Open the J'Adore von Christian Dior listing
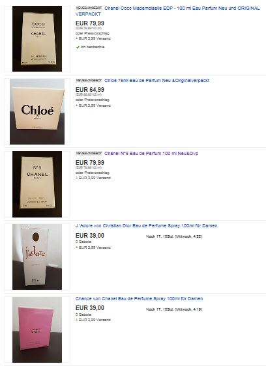The height and width of the screenshot is (366, 266). (x=146, y=226)
